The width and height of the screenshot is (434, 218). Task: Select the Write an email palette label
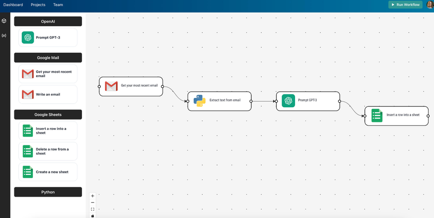point(48,94)
